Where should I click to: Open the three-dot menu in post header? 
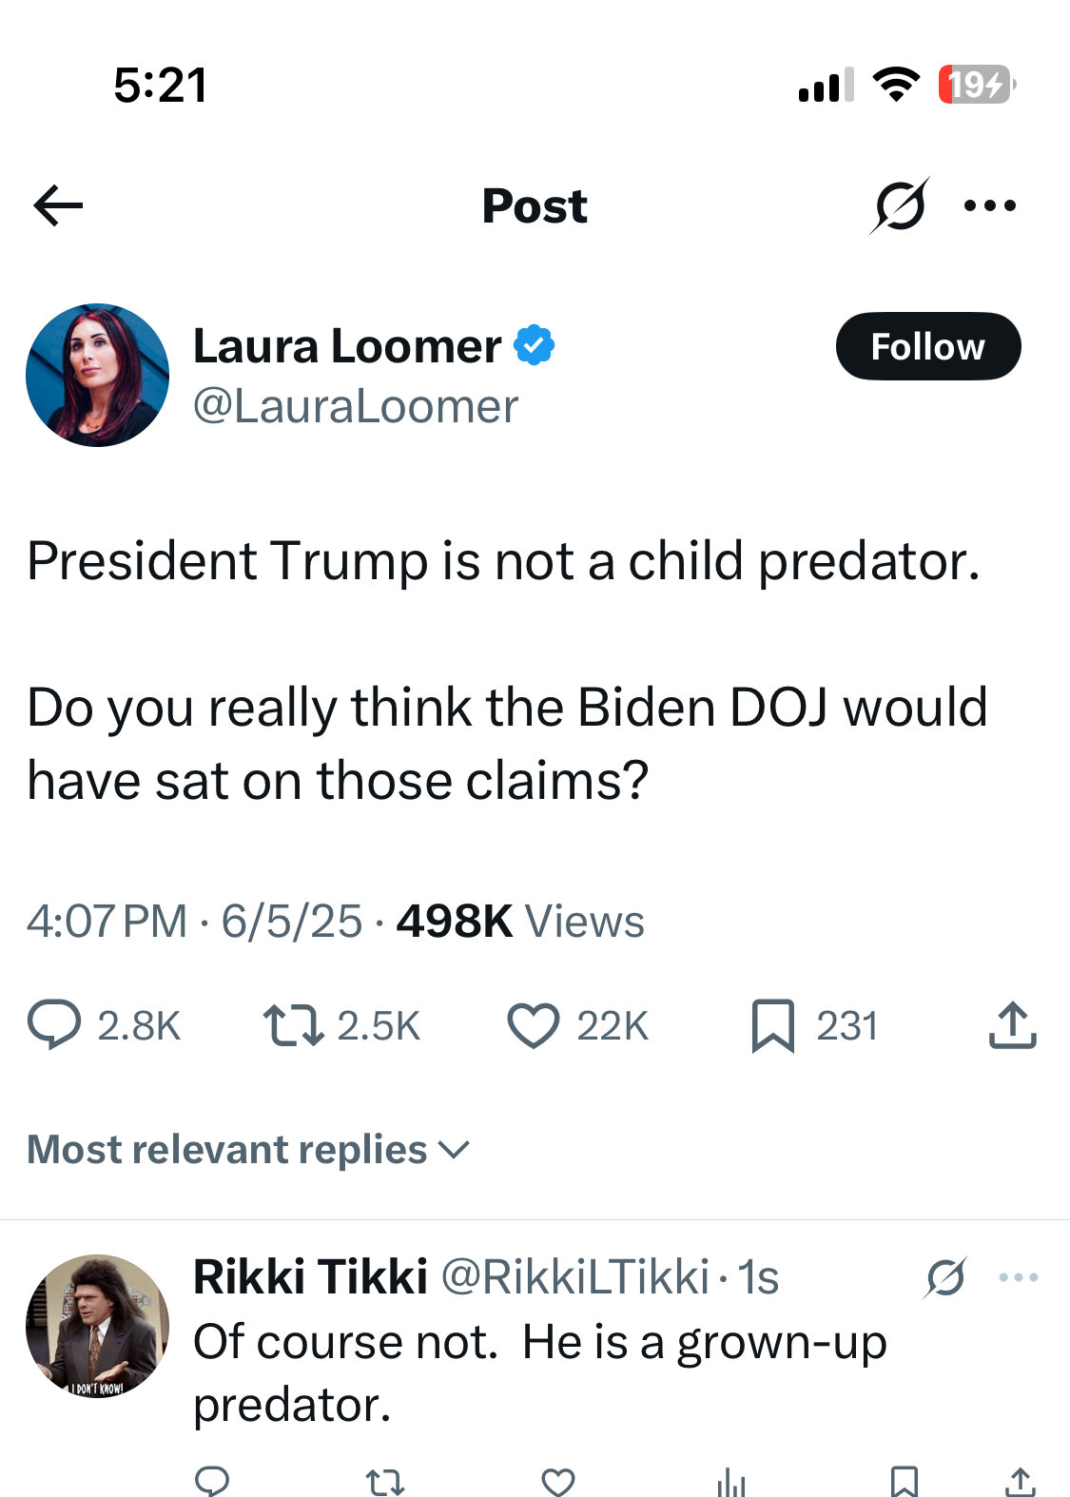(x=990, y=205)
